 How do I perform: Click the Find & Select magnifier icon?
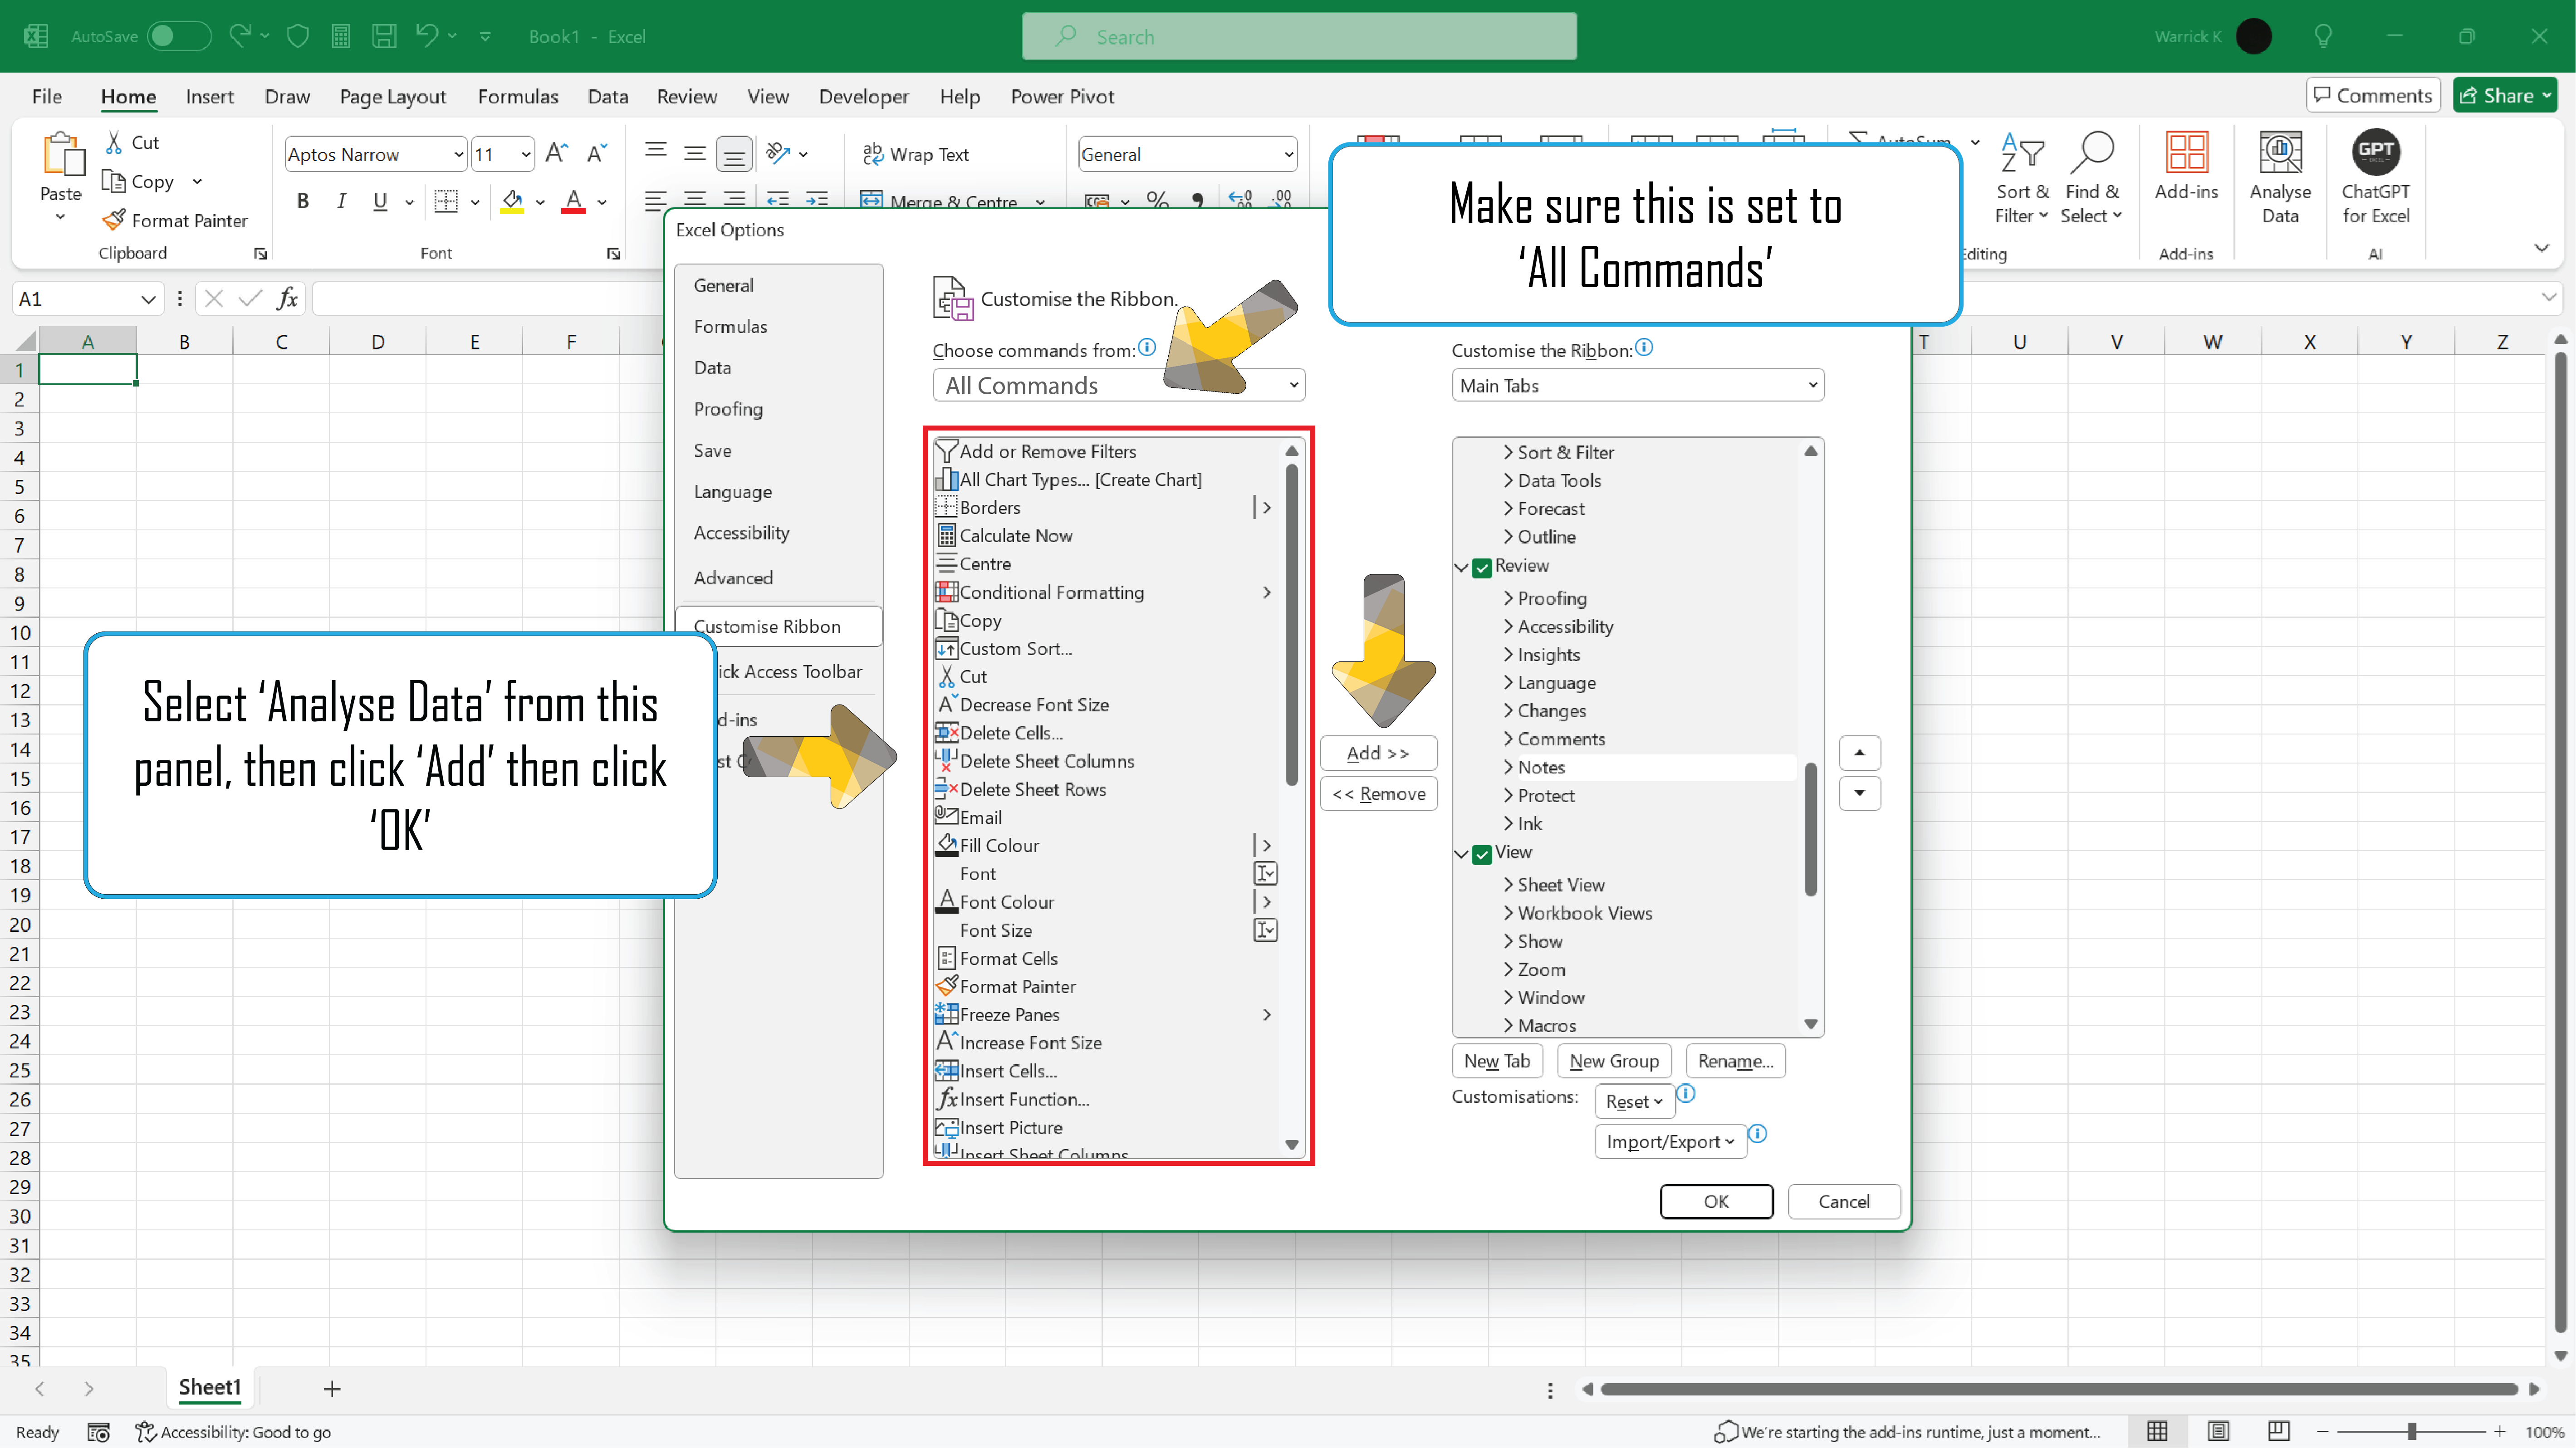click(x=2091, y=153)
